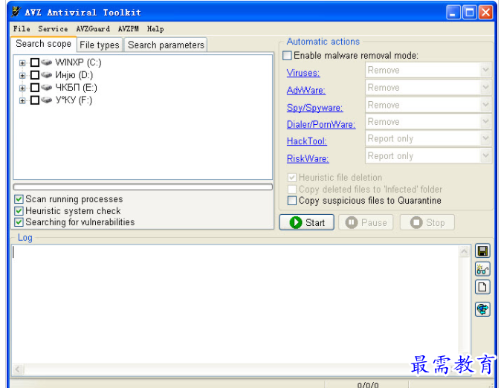
Task: Click the Pause button
Action: coord(366,222)
